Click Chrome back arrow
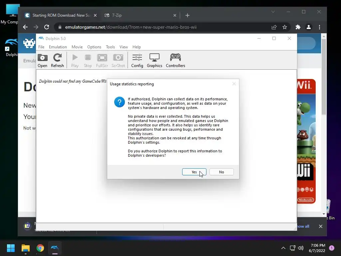The width and height of the screenshot is (341, 256). [25, 27]
